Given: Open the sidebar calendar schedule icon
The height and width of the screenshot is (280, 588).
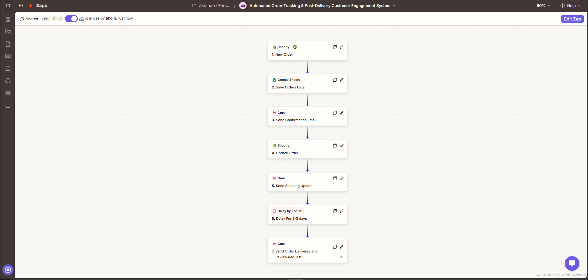Looking at the screenshot, I should 8,69.
